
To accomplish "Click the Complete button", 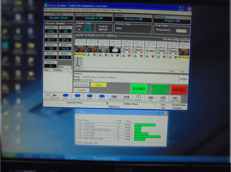I will (x=81, y=90).
